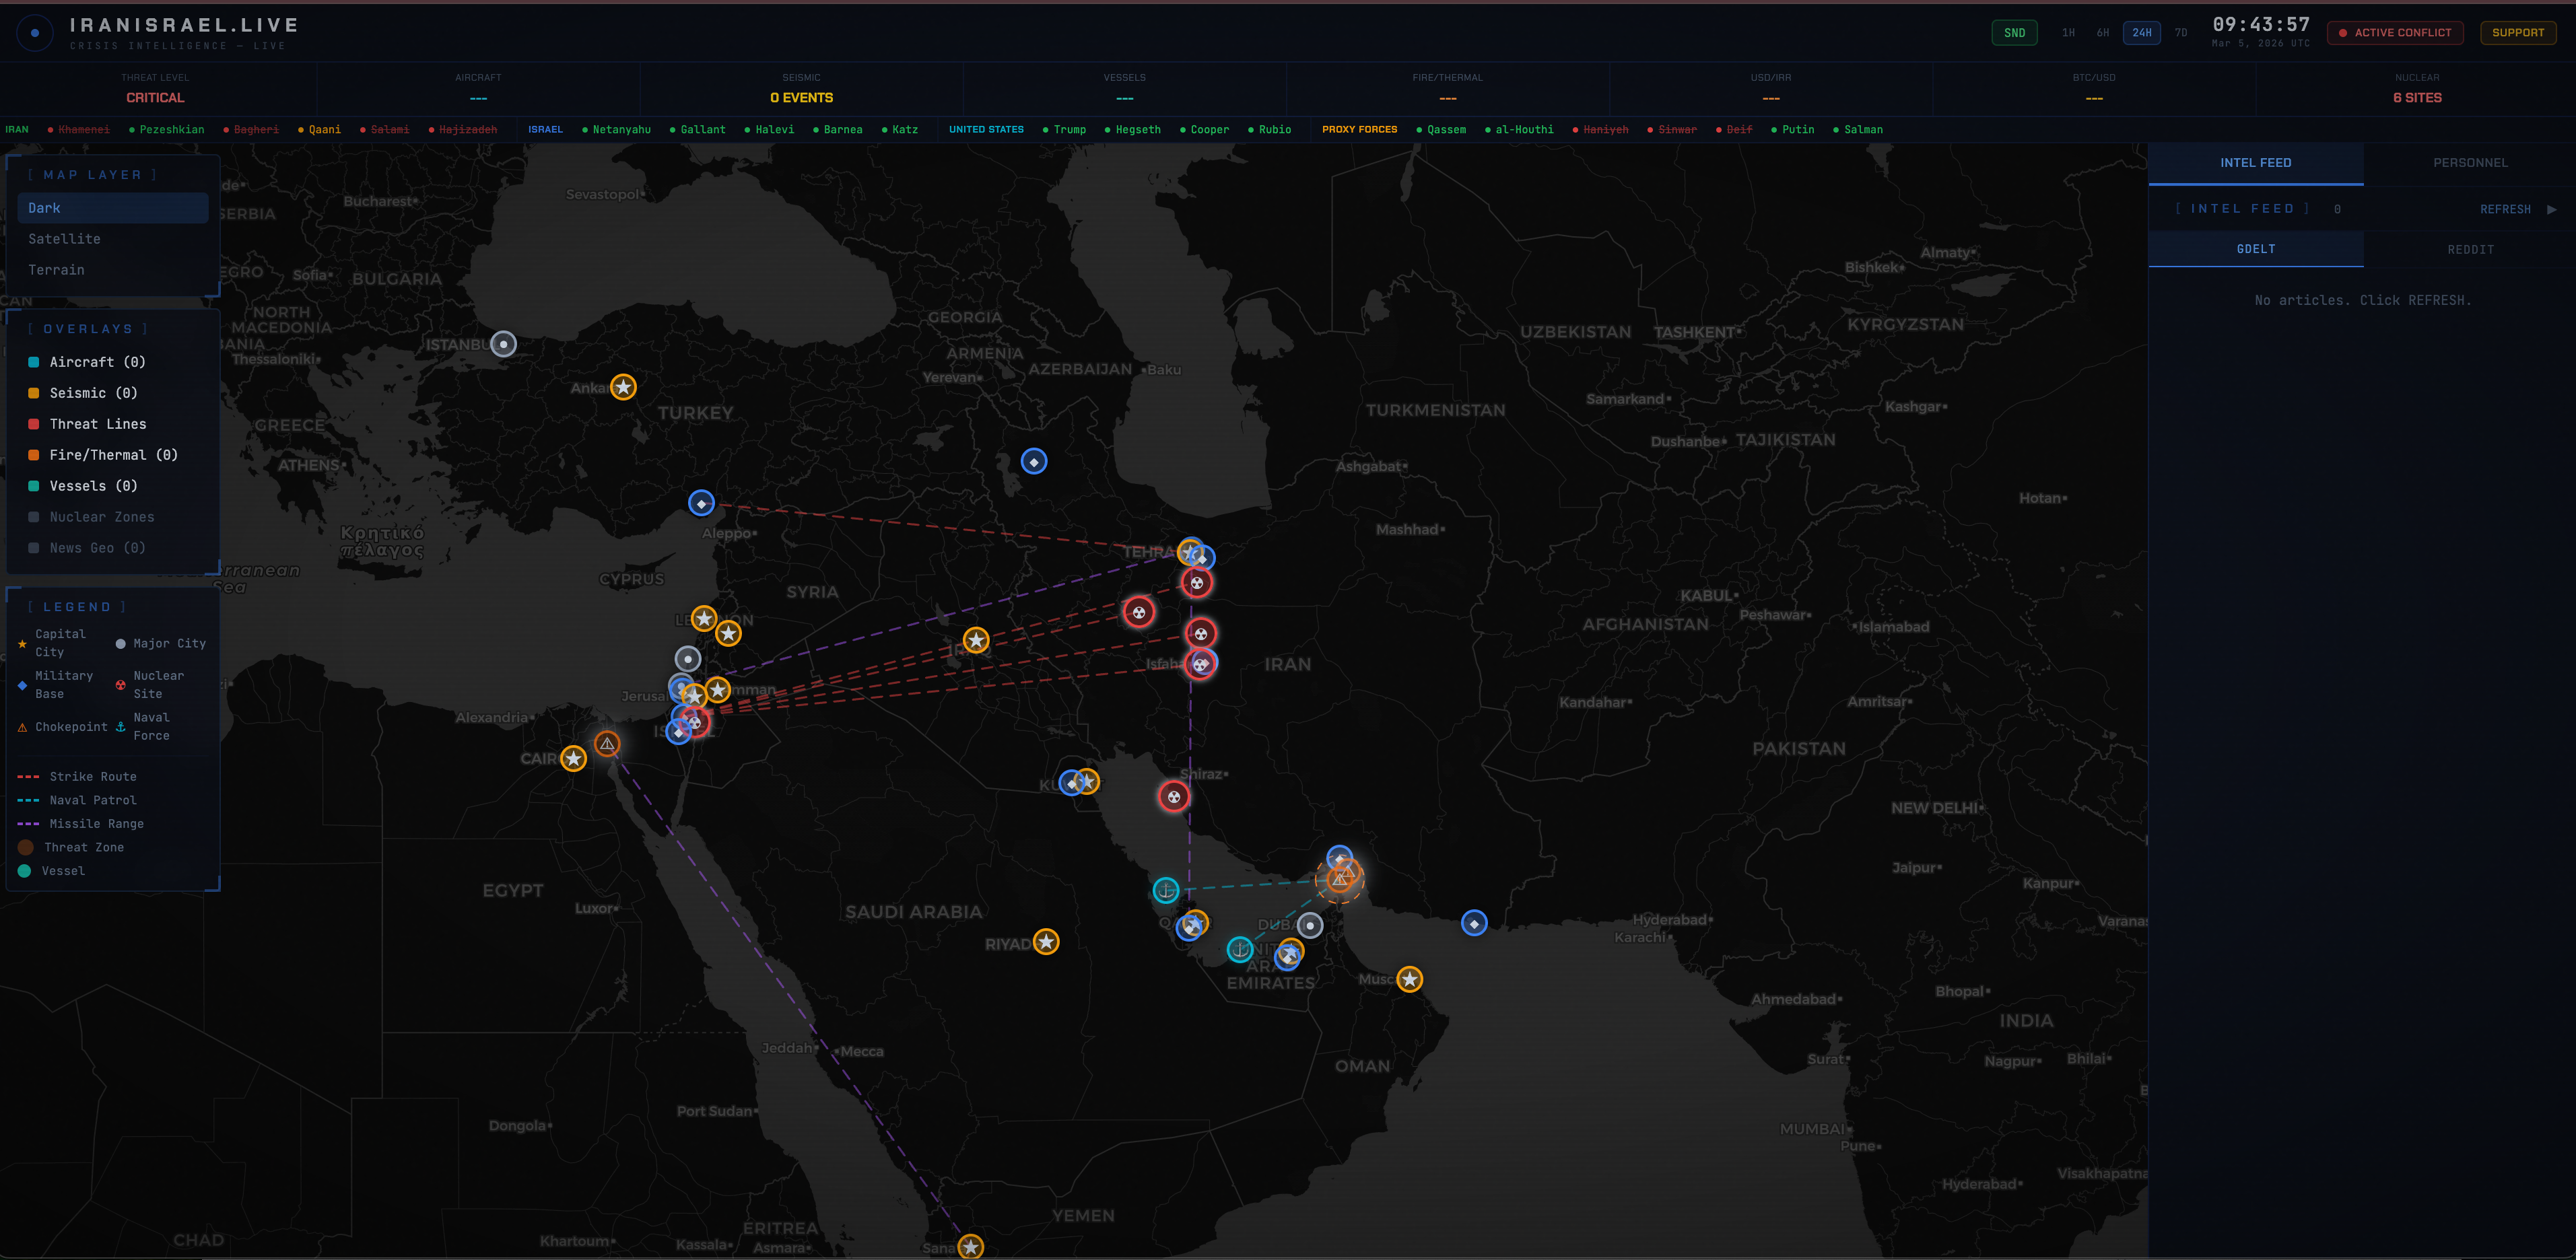Image resolution: width=2576 pixels, height=1260 pixels.
Task: Click the Sanaa capital star marker
Action: (x=971, y=1247)
